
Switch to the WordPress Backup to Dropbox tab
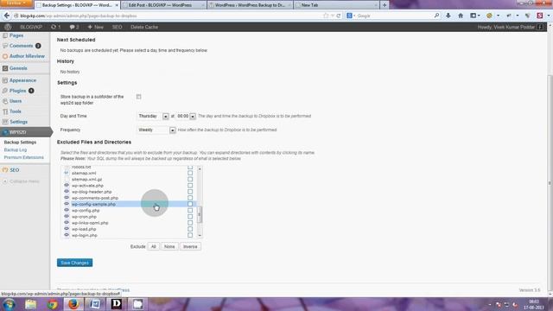click(250, 5)
